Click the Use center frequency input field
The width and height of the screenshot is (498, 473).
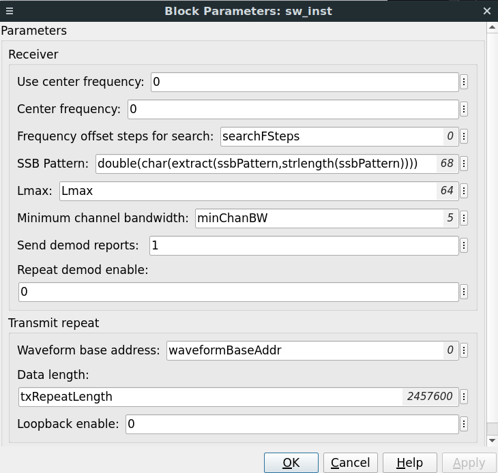(x=304, y=82)
